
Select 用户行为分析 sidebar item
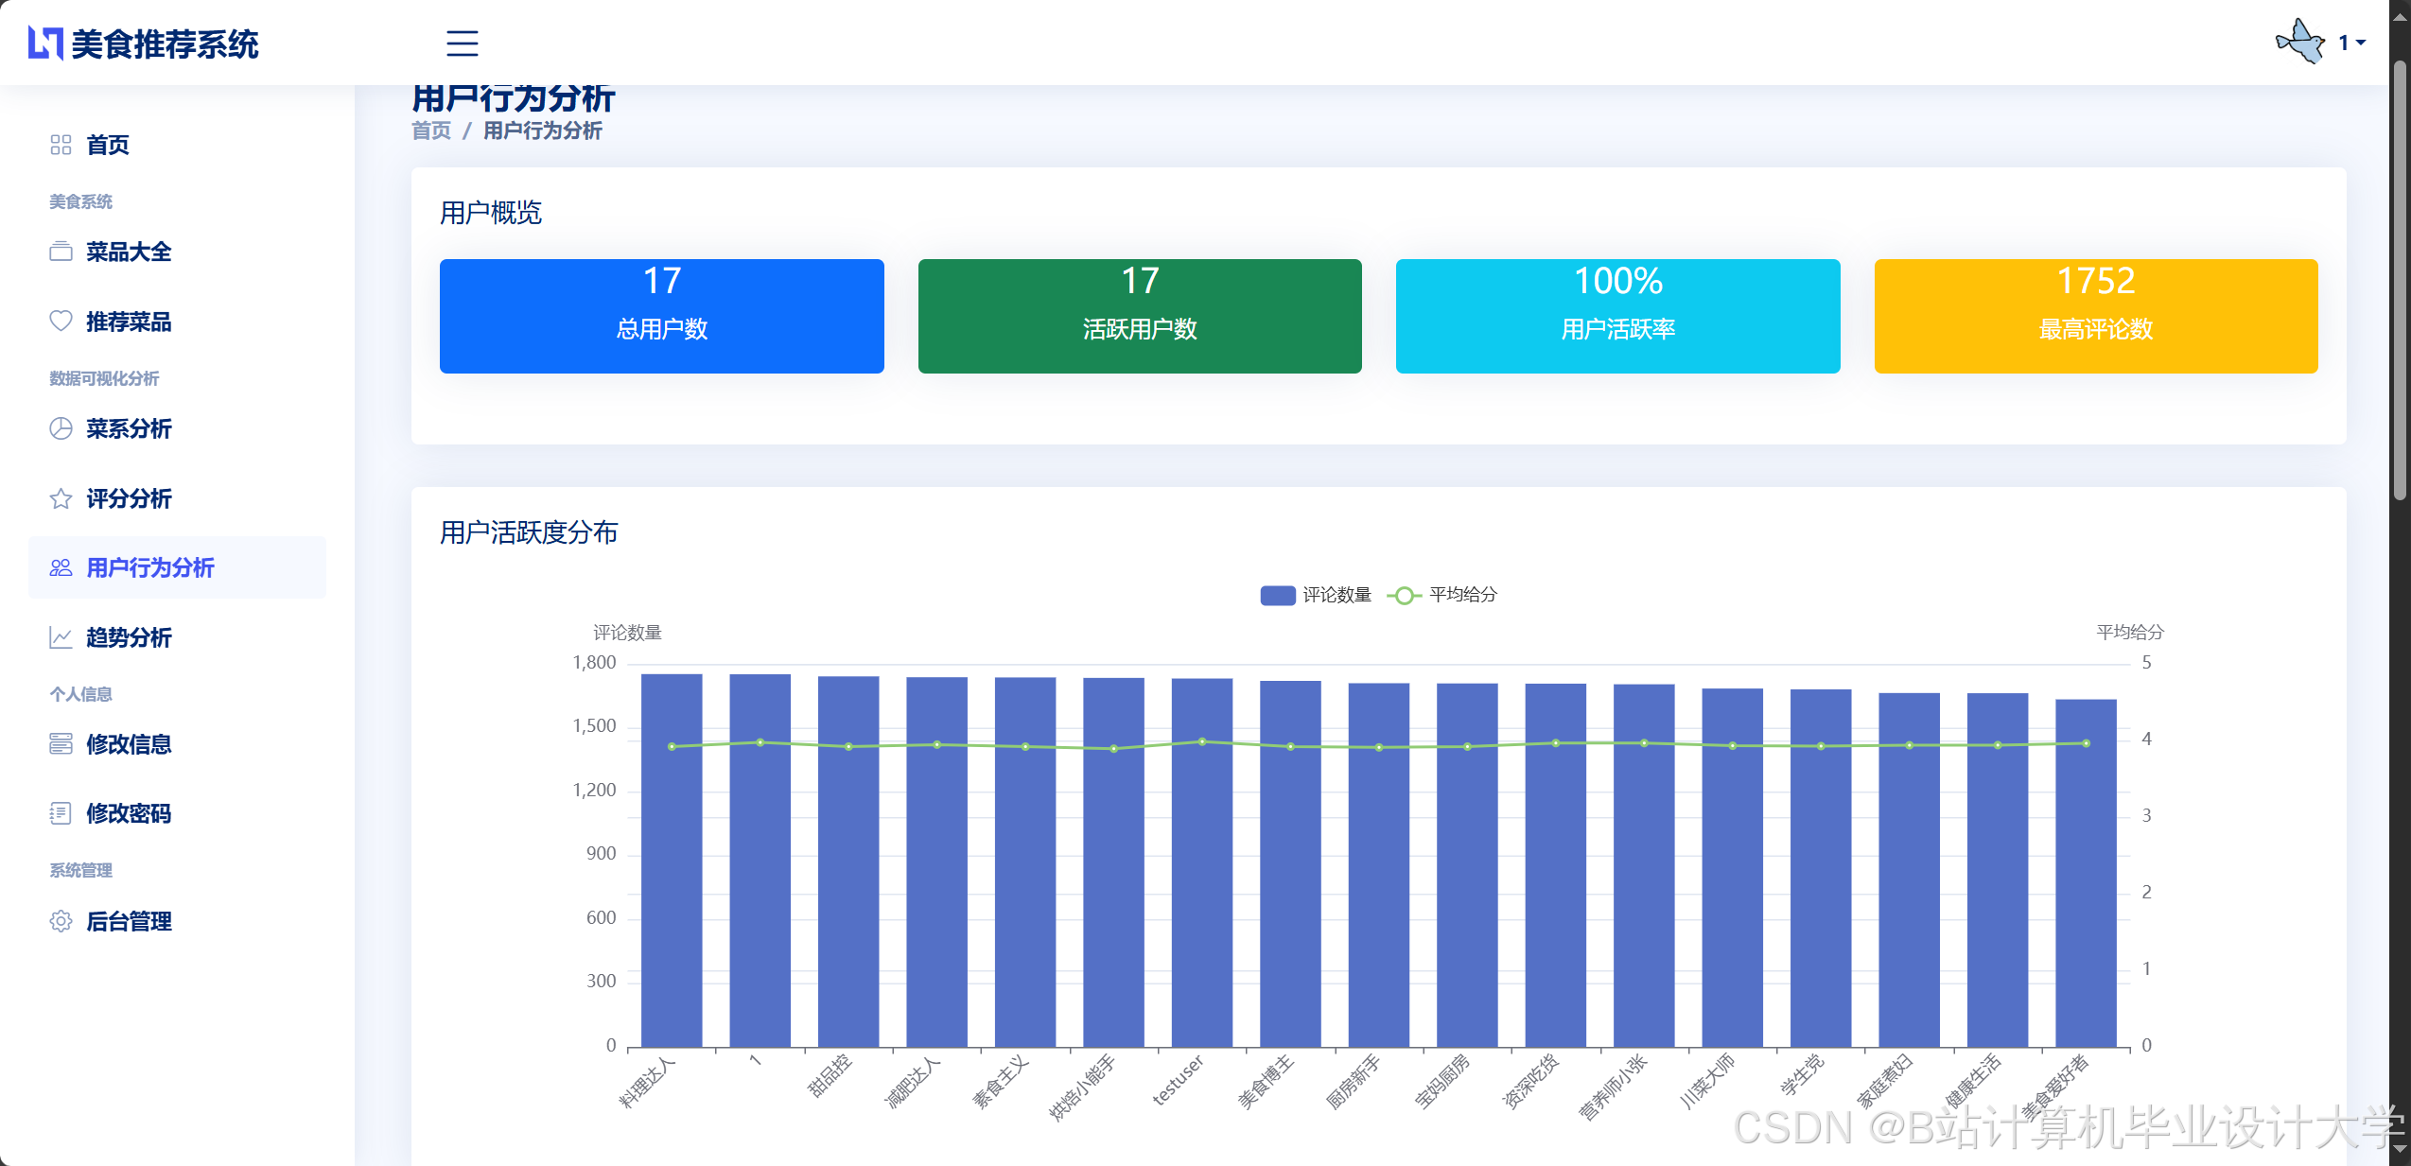[149, 567]
